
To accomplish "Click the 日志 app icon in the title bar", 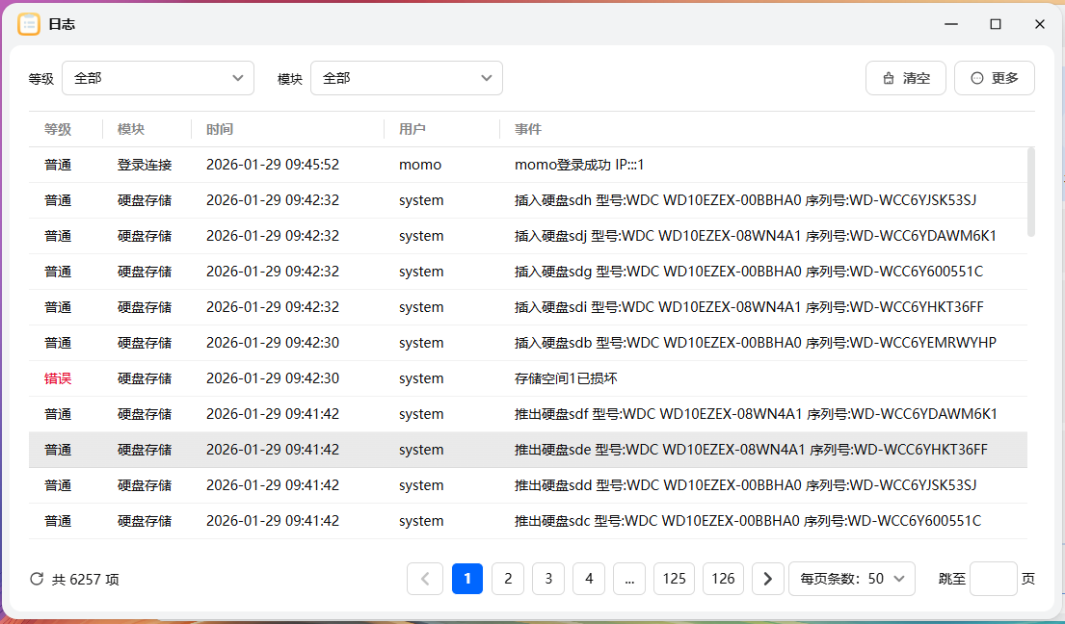I will pyautogui.click(x=29, y=24).
